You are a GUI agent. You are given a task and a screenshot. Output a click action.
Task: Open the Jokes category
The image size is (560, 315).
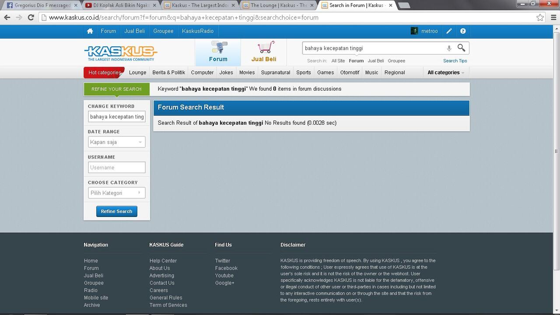tap(226, 73)
